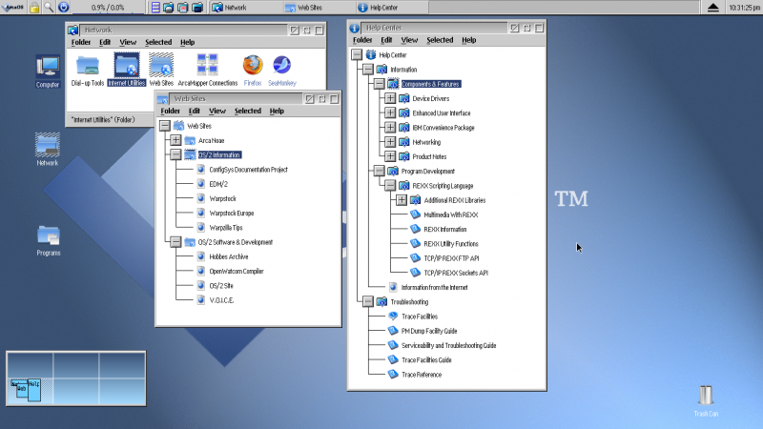763x429 pixels.
Task: Select OpenWatcom Compiler entry
Action: click(x=237, y=272)
